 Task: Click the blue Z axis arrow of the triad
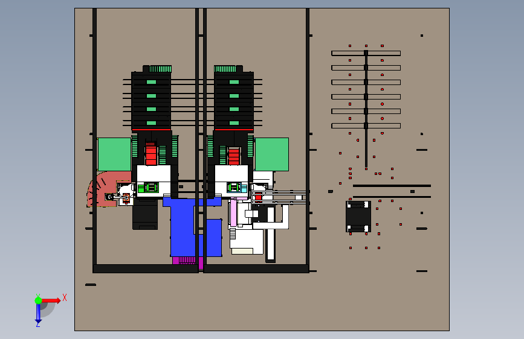tap(38, 314)
